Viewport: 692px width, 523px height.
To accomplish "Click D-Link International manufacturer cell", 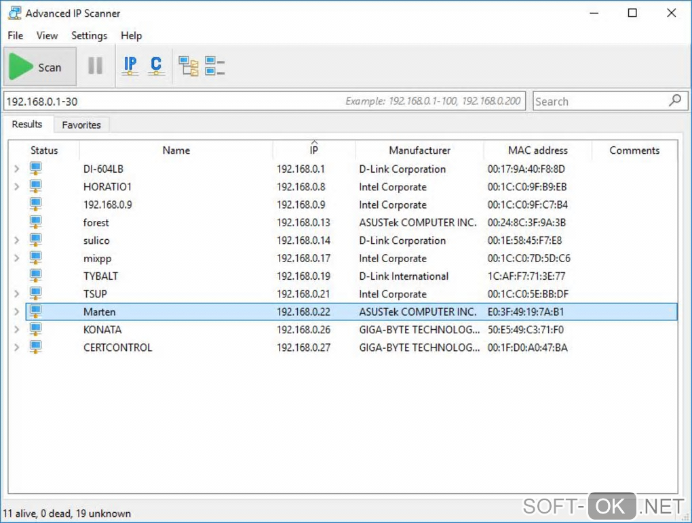I will 404,276.
